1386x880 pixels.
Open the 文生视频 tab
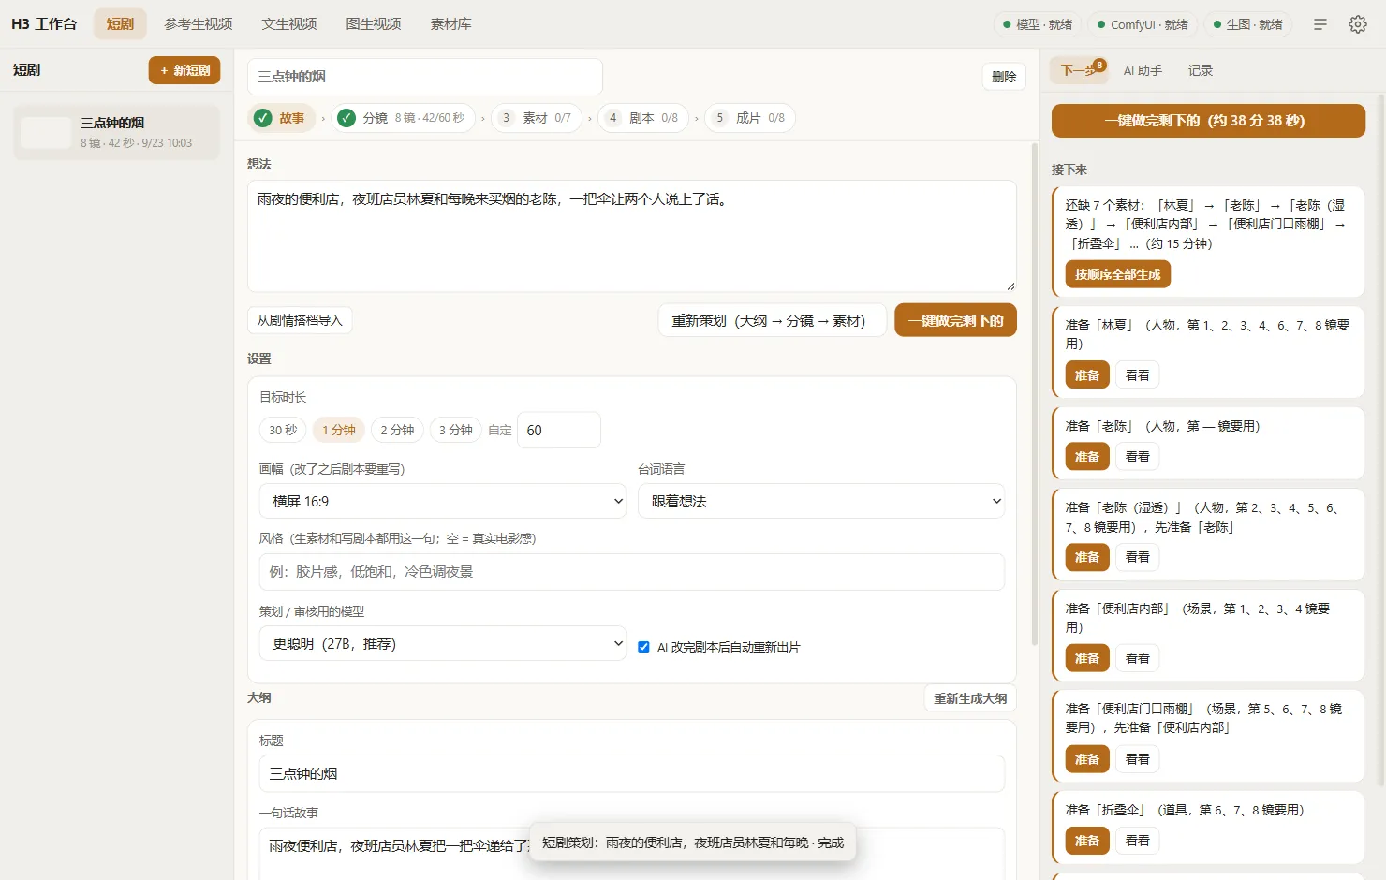289,24
